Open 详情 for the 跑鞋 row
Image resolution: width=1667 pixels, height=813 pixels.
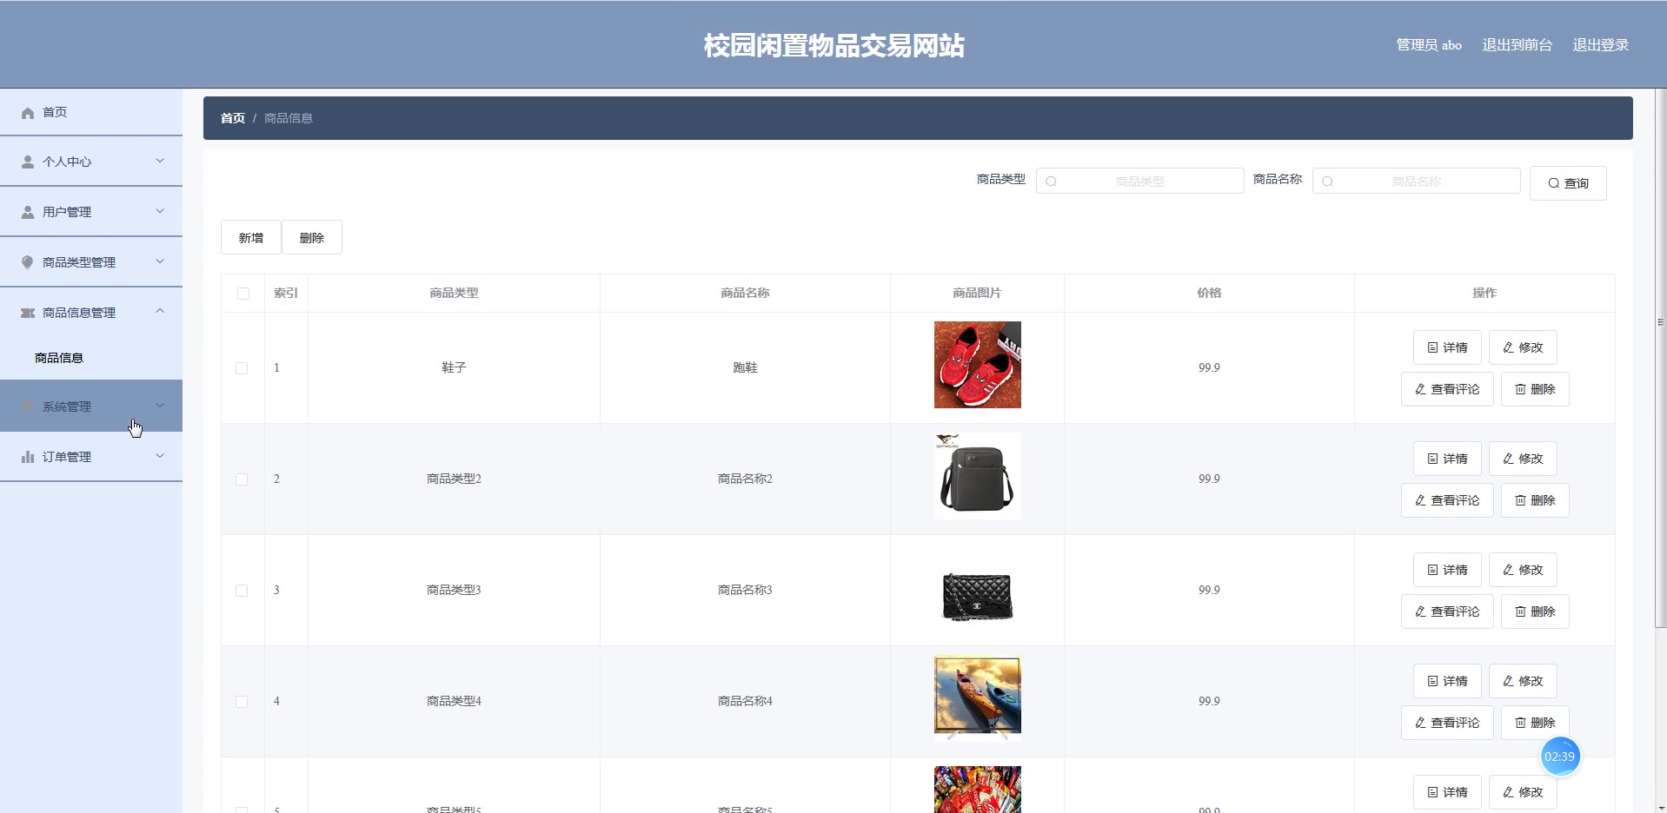tap(1447, 347)
